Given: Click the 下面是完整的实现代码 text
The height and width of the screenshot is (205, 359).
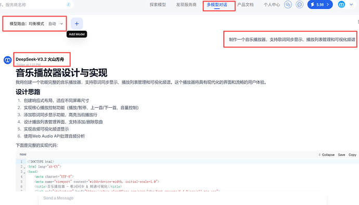Looking at the screenshot, I should [x=37, y=145].
